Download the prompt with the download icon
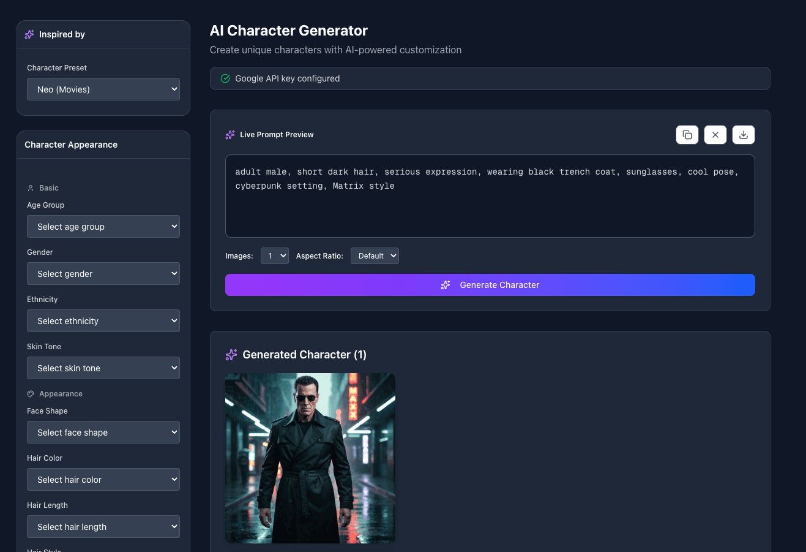 point(744,135)
